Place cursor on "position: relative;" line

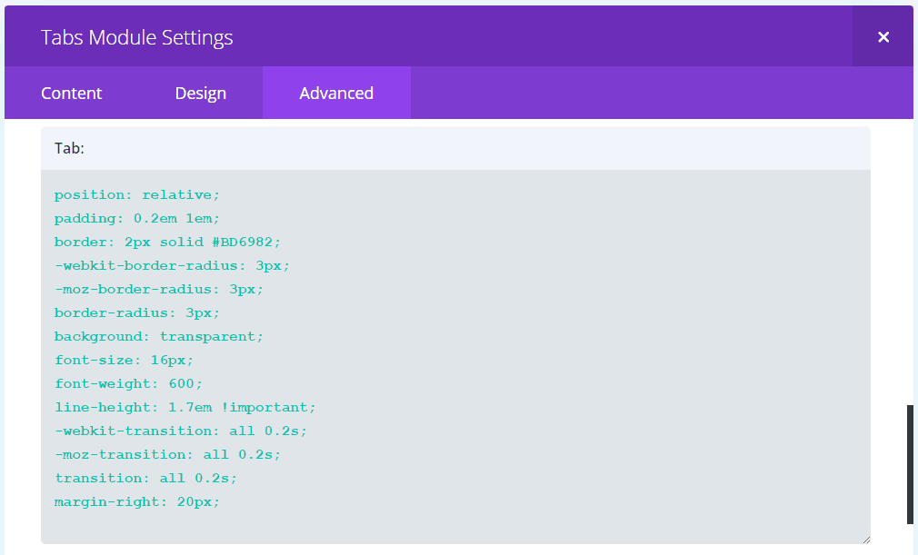click(137, 194)
